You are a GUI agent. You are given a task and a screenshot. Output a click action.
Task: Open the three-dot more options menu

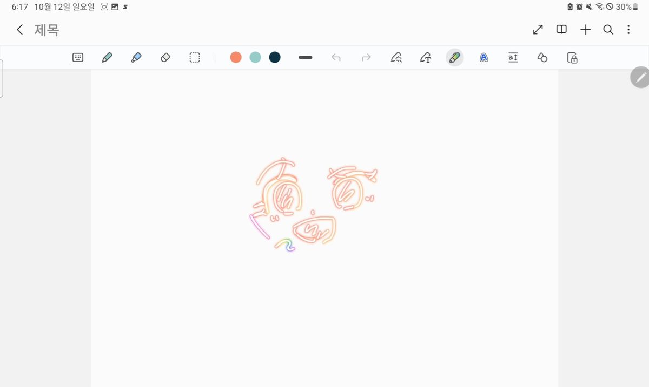pos(628,30)
